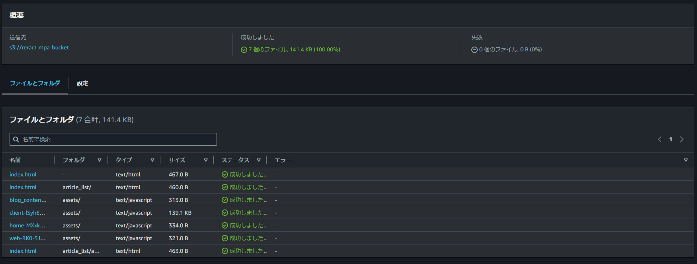Click previous page chevron icon
697x264 pixels.
click(659, 139)
